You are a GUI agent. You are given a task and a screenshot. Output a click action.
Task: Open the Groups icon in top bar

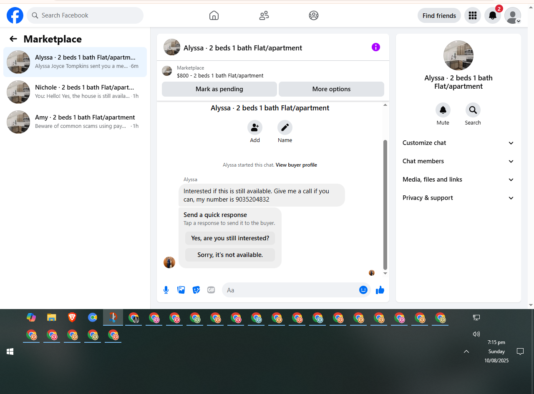(314, 15)
